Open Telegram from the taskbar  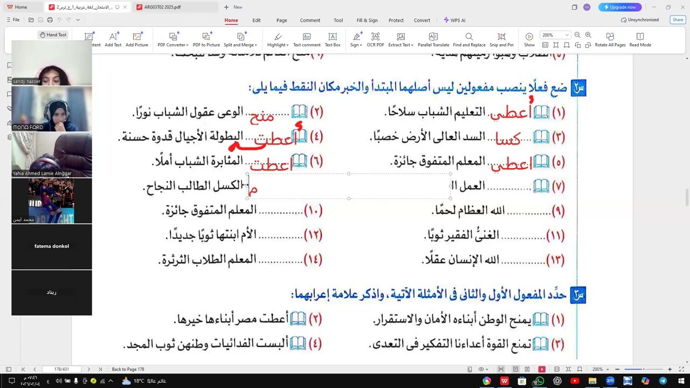point(663,381)
